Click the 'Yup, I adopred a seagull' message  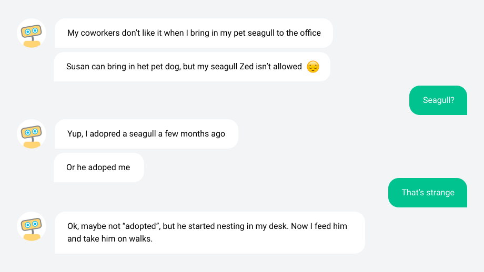click(x=146, y=134)
